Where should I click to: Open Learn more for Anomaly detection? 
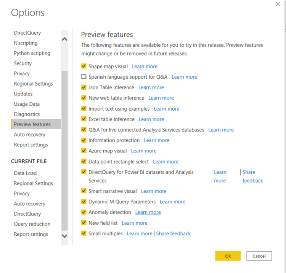click(148, 212)
